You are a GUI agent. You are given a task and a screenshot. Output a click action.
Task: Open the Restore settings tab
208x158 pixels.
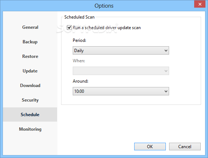30,56
